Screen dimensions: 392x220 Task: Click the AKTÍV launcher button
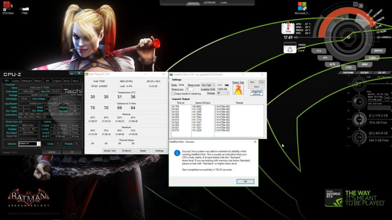coord(332,65)
